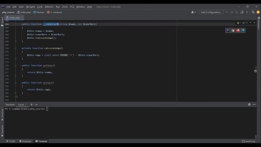
Task: Open the VCS menu
Action: coord(72,7)
